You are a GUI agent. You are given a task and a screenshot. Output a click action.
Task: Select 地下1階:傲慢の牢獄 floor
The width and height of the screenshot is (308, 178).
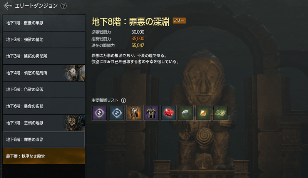pos(44,23)
